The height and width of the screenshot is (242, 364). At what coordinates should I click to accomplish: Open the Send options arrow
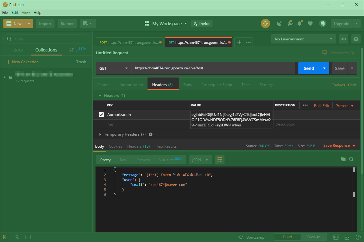pos(324,68)
